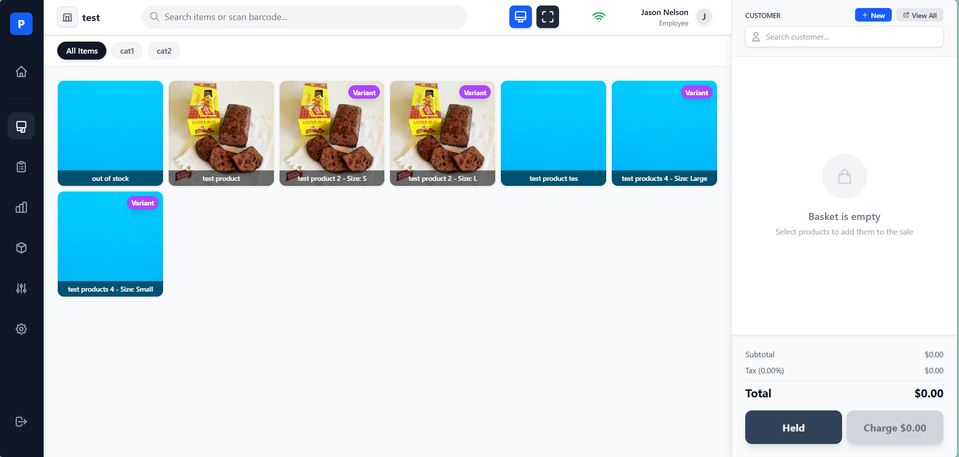The height and width of the screenshot is (457, 959).
Task: Filter products by cat2 category
Action: tap(164, 51)
